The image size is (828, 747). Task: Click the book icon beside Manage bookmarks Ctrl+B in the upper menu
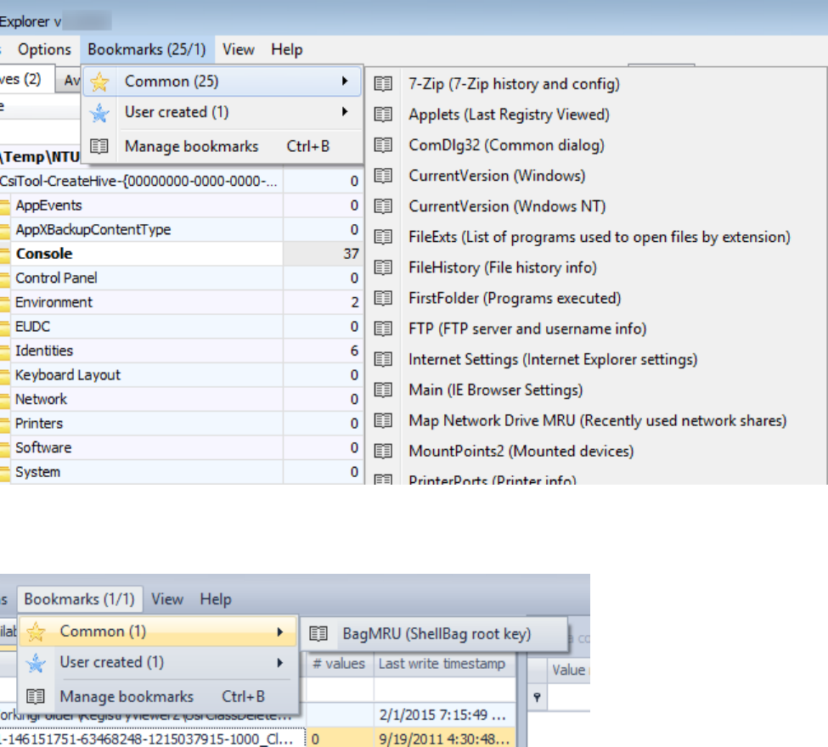(99, 146)
